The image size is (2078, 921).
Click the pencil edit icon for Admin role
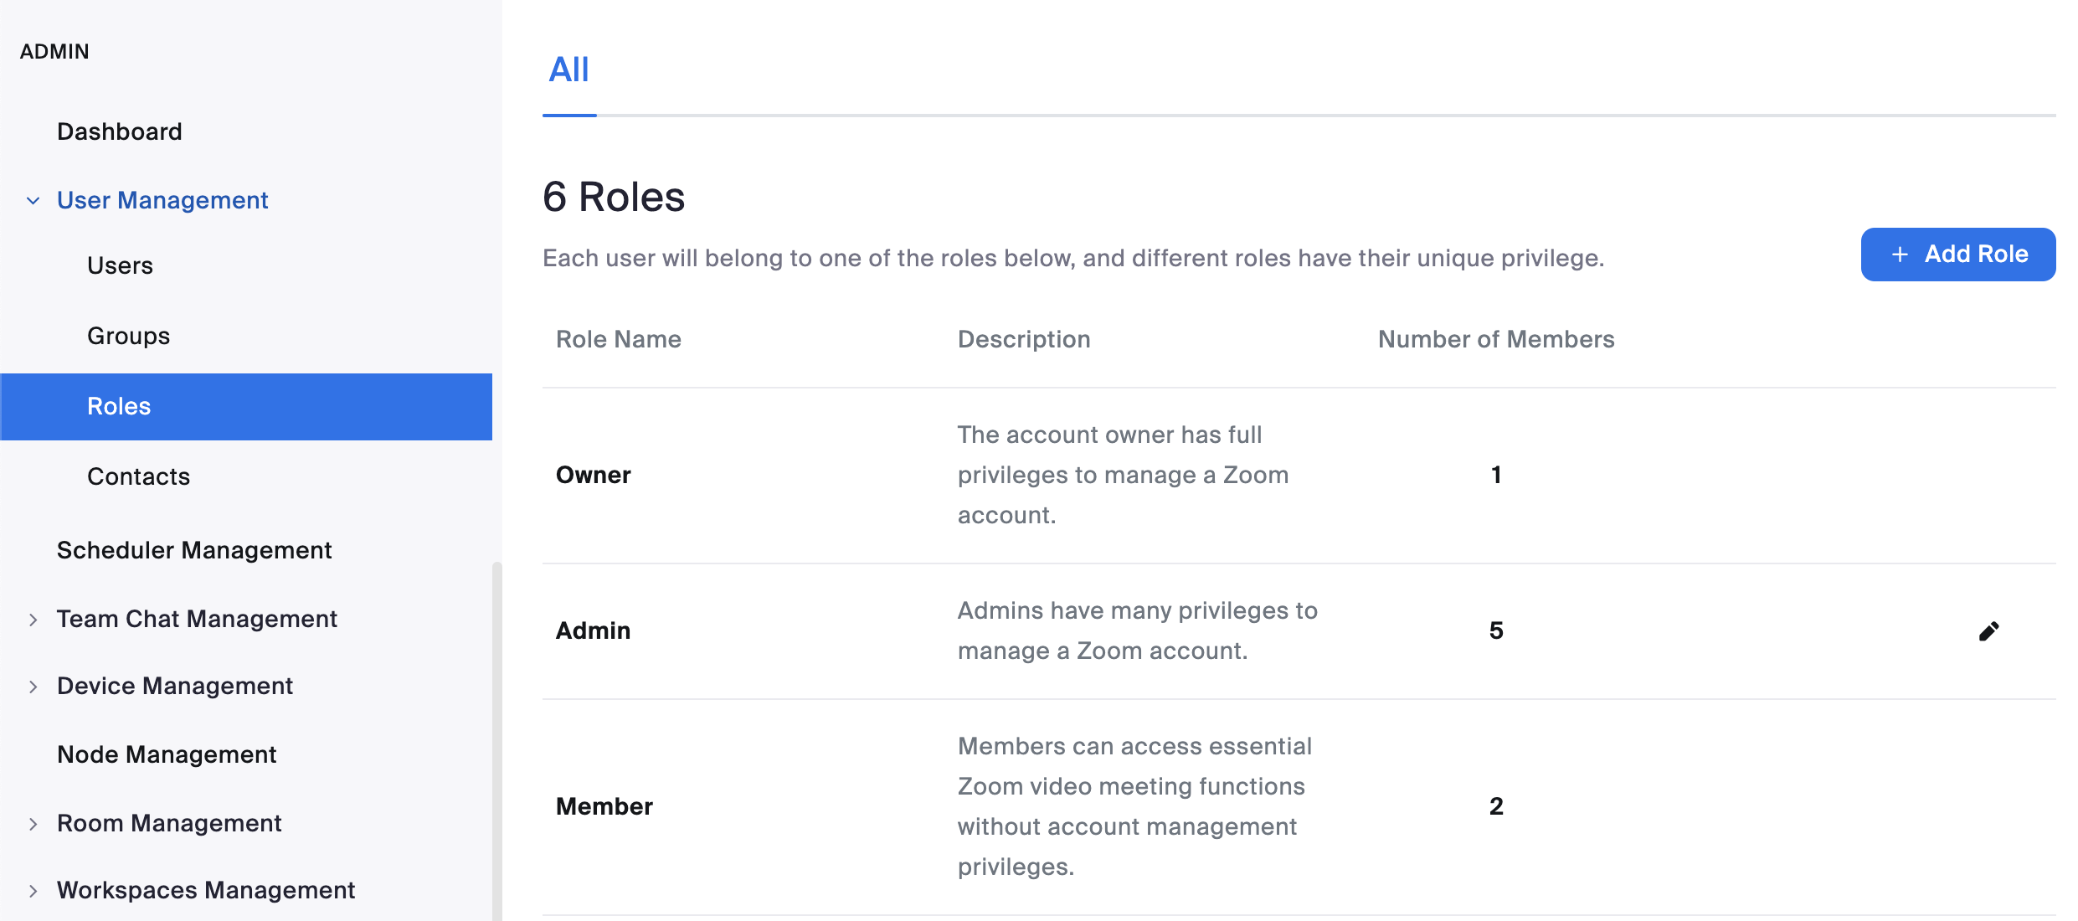pyautogui.click(x=1988, y=631)
